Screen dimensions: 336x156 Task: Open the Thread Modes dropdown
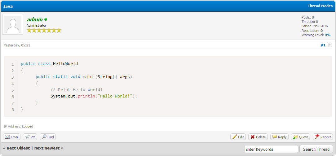click(320, 6)
